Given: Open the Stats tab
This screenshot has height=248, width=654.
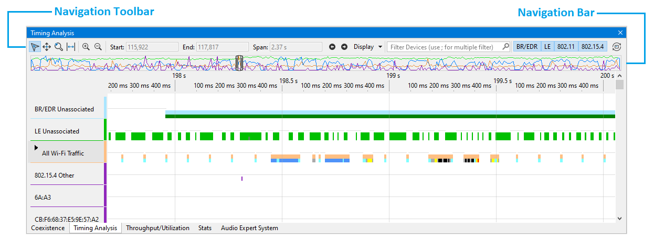Looking at the screenshot, I should (205, 228).
